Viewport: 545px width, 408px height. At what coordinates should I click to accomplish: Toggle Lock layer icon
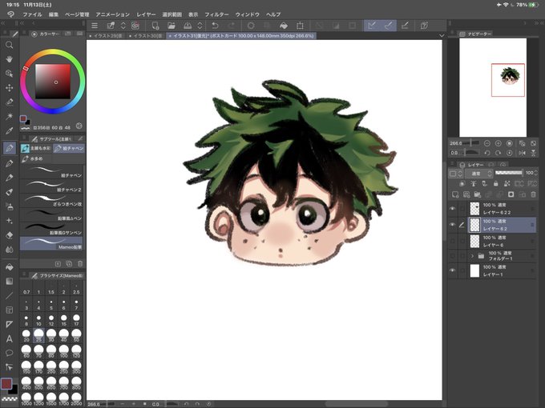[495, 183]
